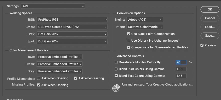Uncheck Ask When Pasting option

click(76, 78)
